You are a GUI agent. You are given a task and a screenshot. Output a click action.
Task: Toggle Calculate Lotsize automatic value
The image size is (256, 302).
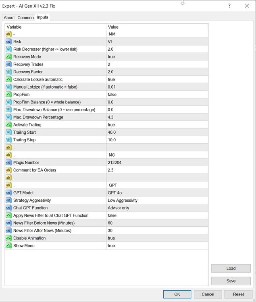(x=157, y=79)
